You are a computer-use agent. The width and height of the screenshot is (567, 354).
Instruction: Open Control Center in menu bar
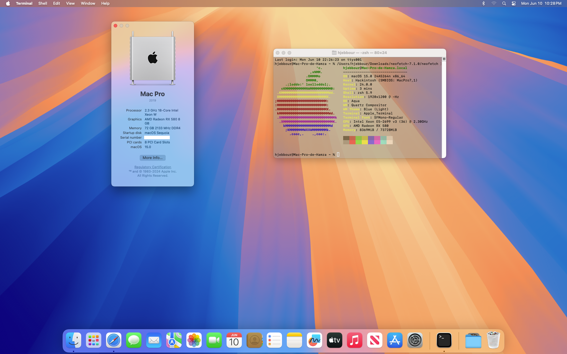click(514, 4)
